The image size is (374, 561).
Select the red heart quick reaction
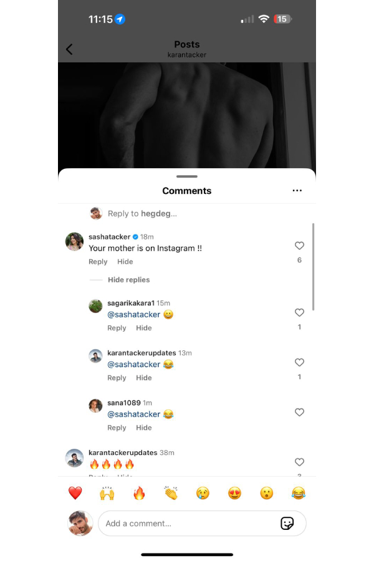tap(74, 492)
